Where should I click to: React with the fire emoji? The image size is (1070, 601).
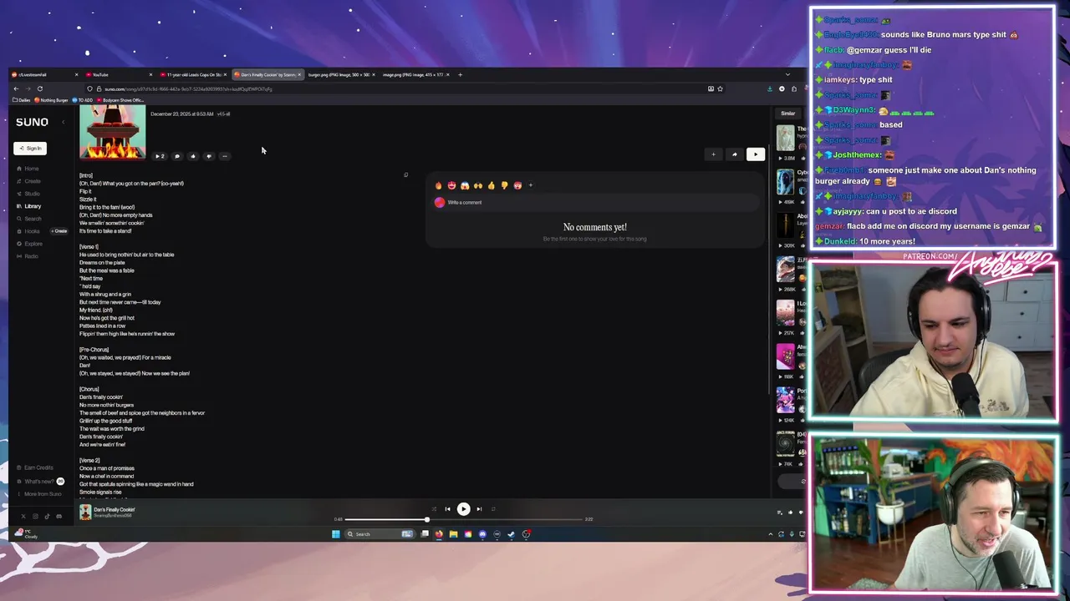[439, 185]
